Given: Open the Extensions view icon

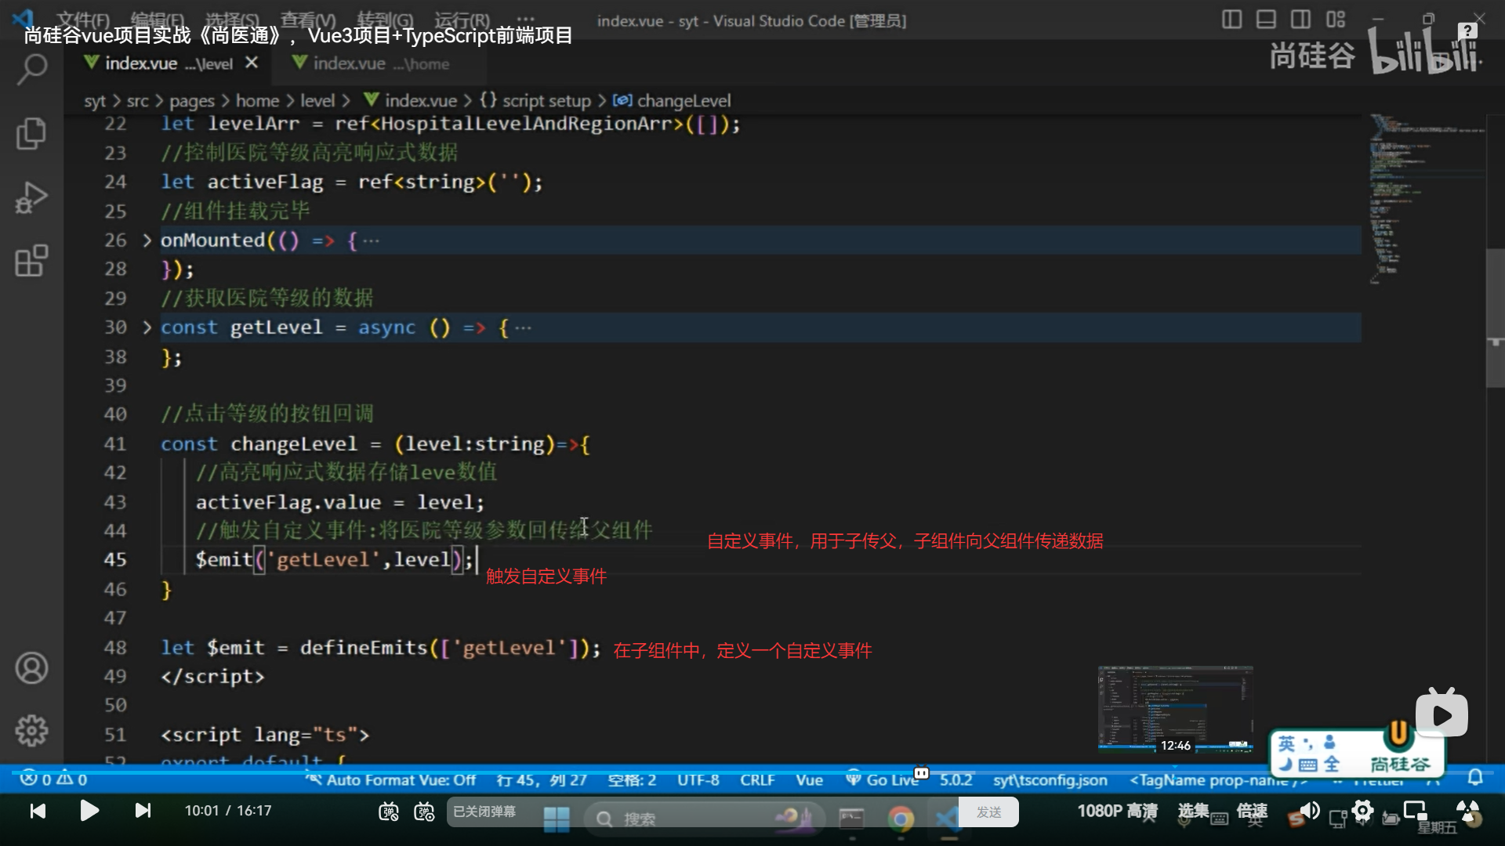Looking at the screenshot, I should pyautogui.click(x=31, y=261).
